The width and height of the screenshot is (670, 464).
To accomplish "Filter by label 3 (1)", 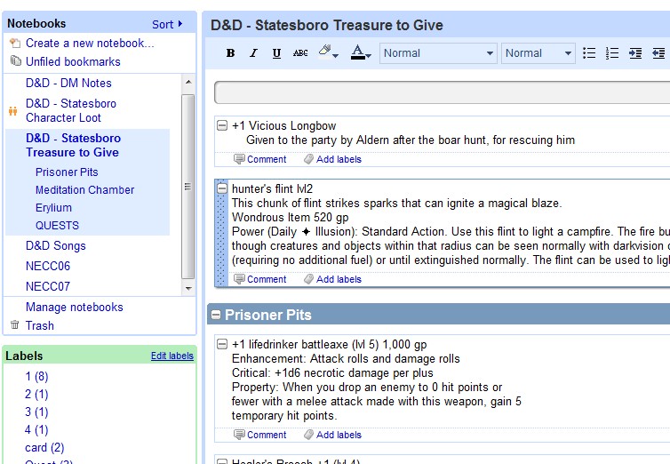I will (x=36, y=412).
